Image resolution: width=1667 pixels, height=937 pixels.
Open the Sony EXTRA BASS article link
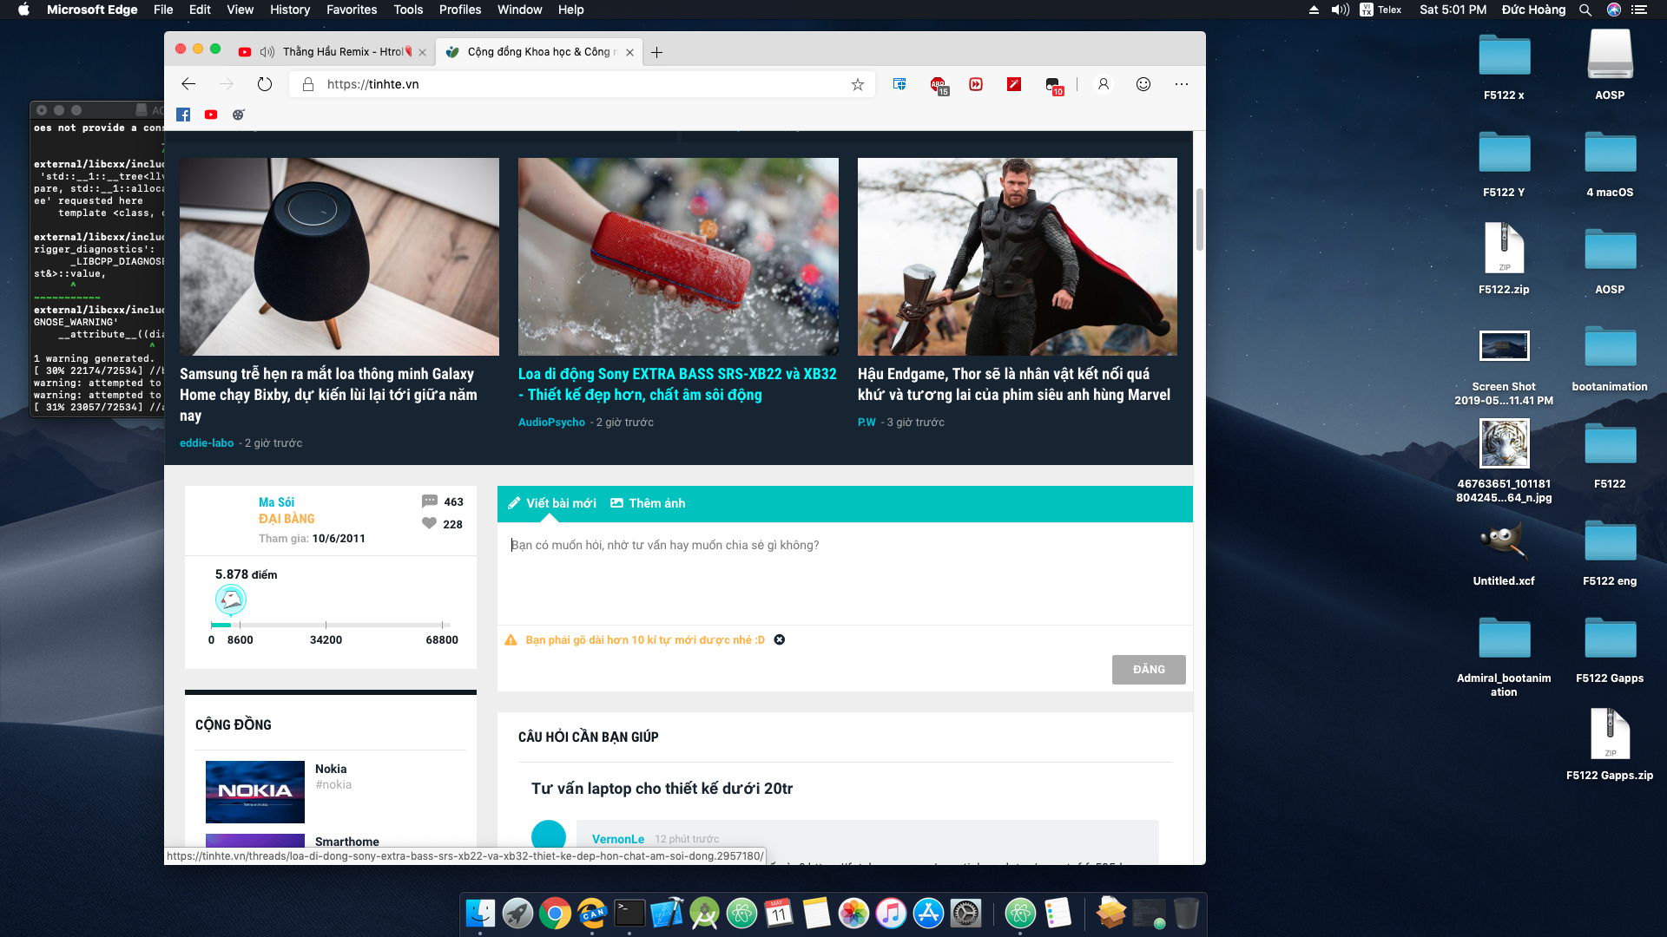click(x=677, y=384)
